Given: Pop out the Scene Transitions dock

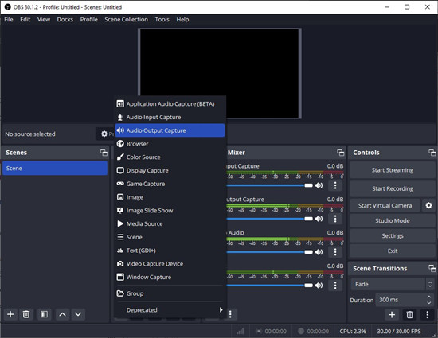Looking at the screenshot, I should point(432,268).
